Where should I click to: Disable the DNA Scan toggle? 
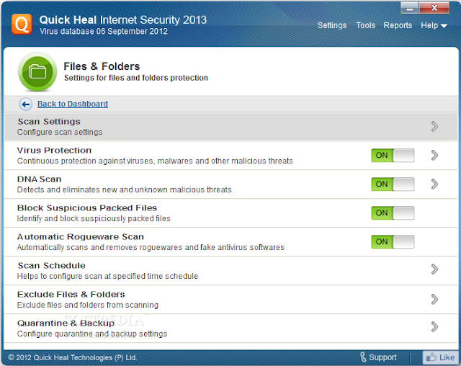(393, 184)
